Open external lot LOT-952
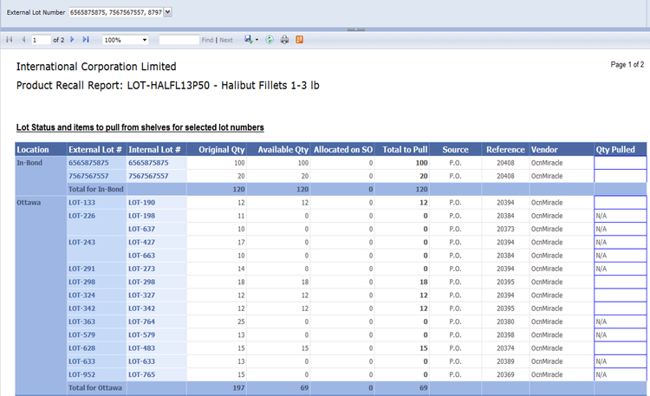The width and height of the screenshot is (650, 396). pos(81,375)
